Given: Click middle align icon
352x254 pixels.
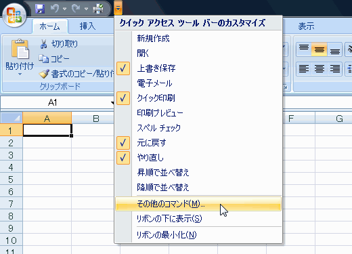Looking at the screenshot, I should [x=320, y=49].
